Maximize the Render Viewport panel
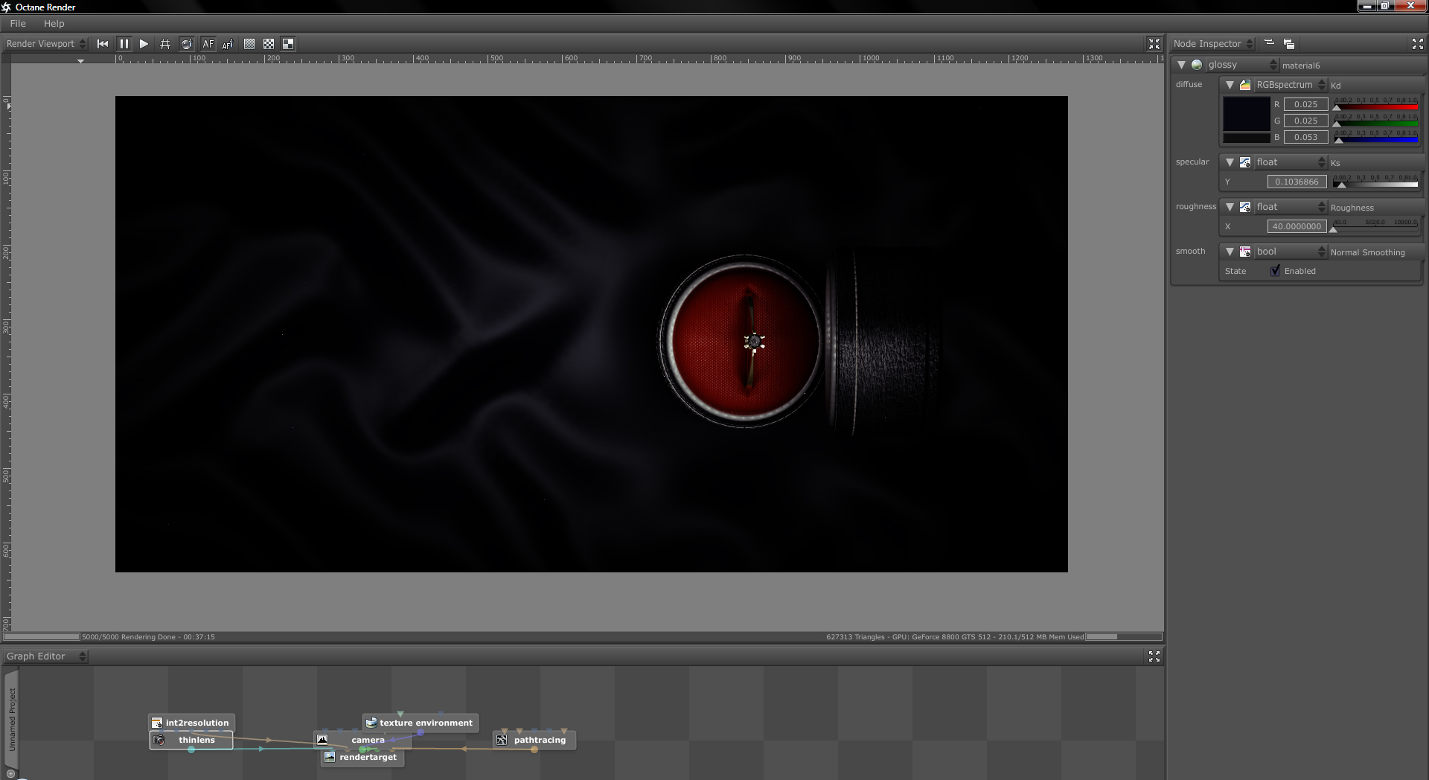This screenshot has height=780, width=1429. (1154, 44)
